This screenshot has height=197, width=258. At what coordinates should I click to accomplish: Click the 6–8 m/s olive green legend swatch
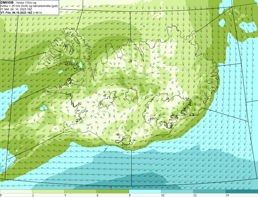pos(113,191)
